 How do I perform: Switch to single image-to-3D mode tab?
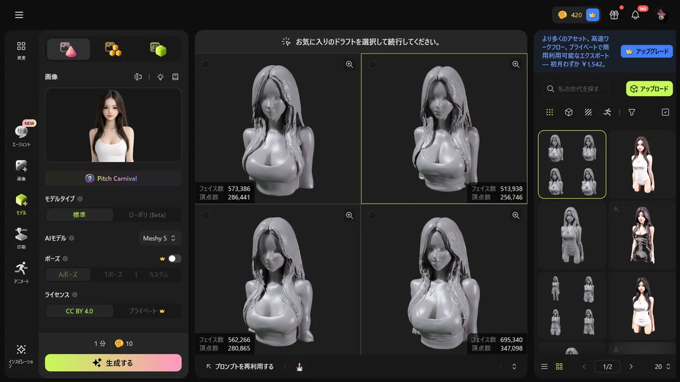tap(68, 49)
